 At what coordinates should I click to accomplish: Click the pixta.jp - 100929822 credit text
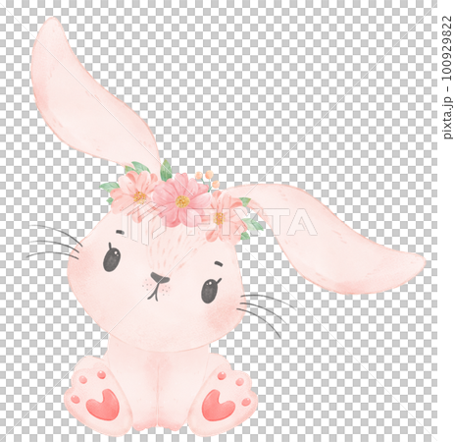coord(447,78)
